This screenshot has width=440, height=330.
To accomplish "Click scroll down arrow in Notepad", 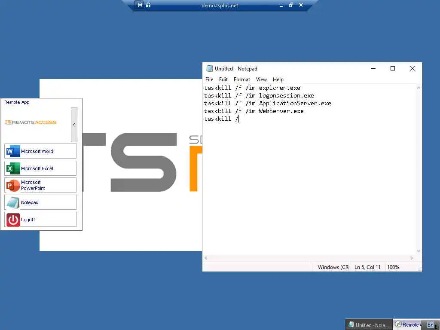I will [419, 251].
